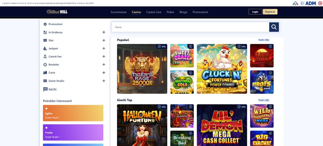
Task: Expand the Jackpot section
Action: 104,48
